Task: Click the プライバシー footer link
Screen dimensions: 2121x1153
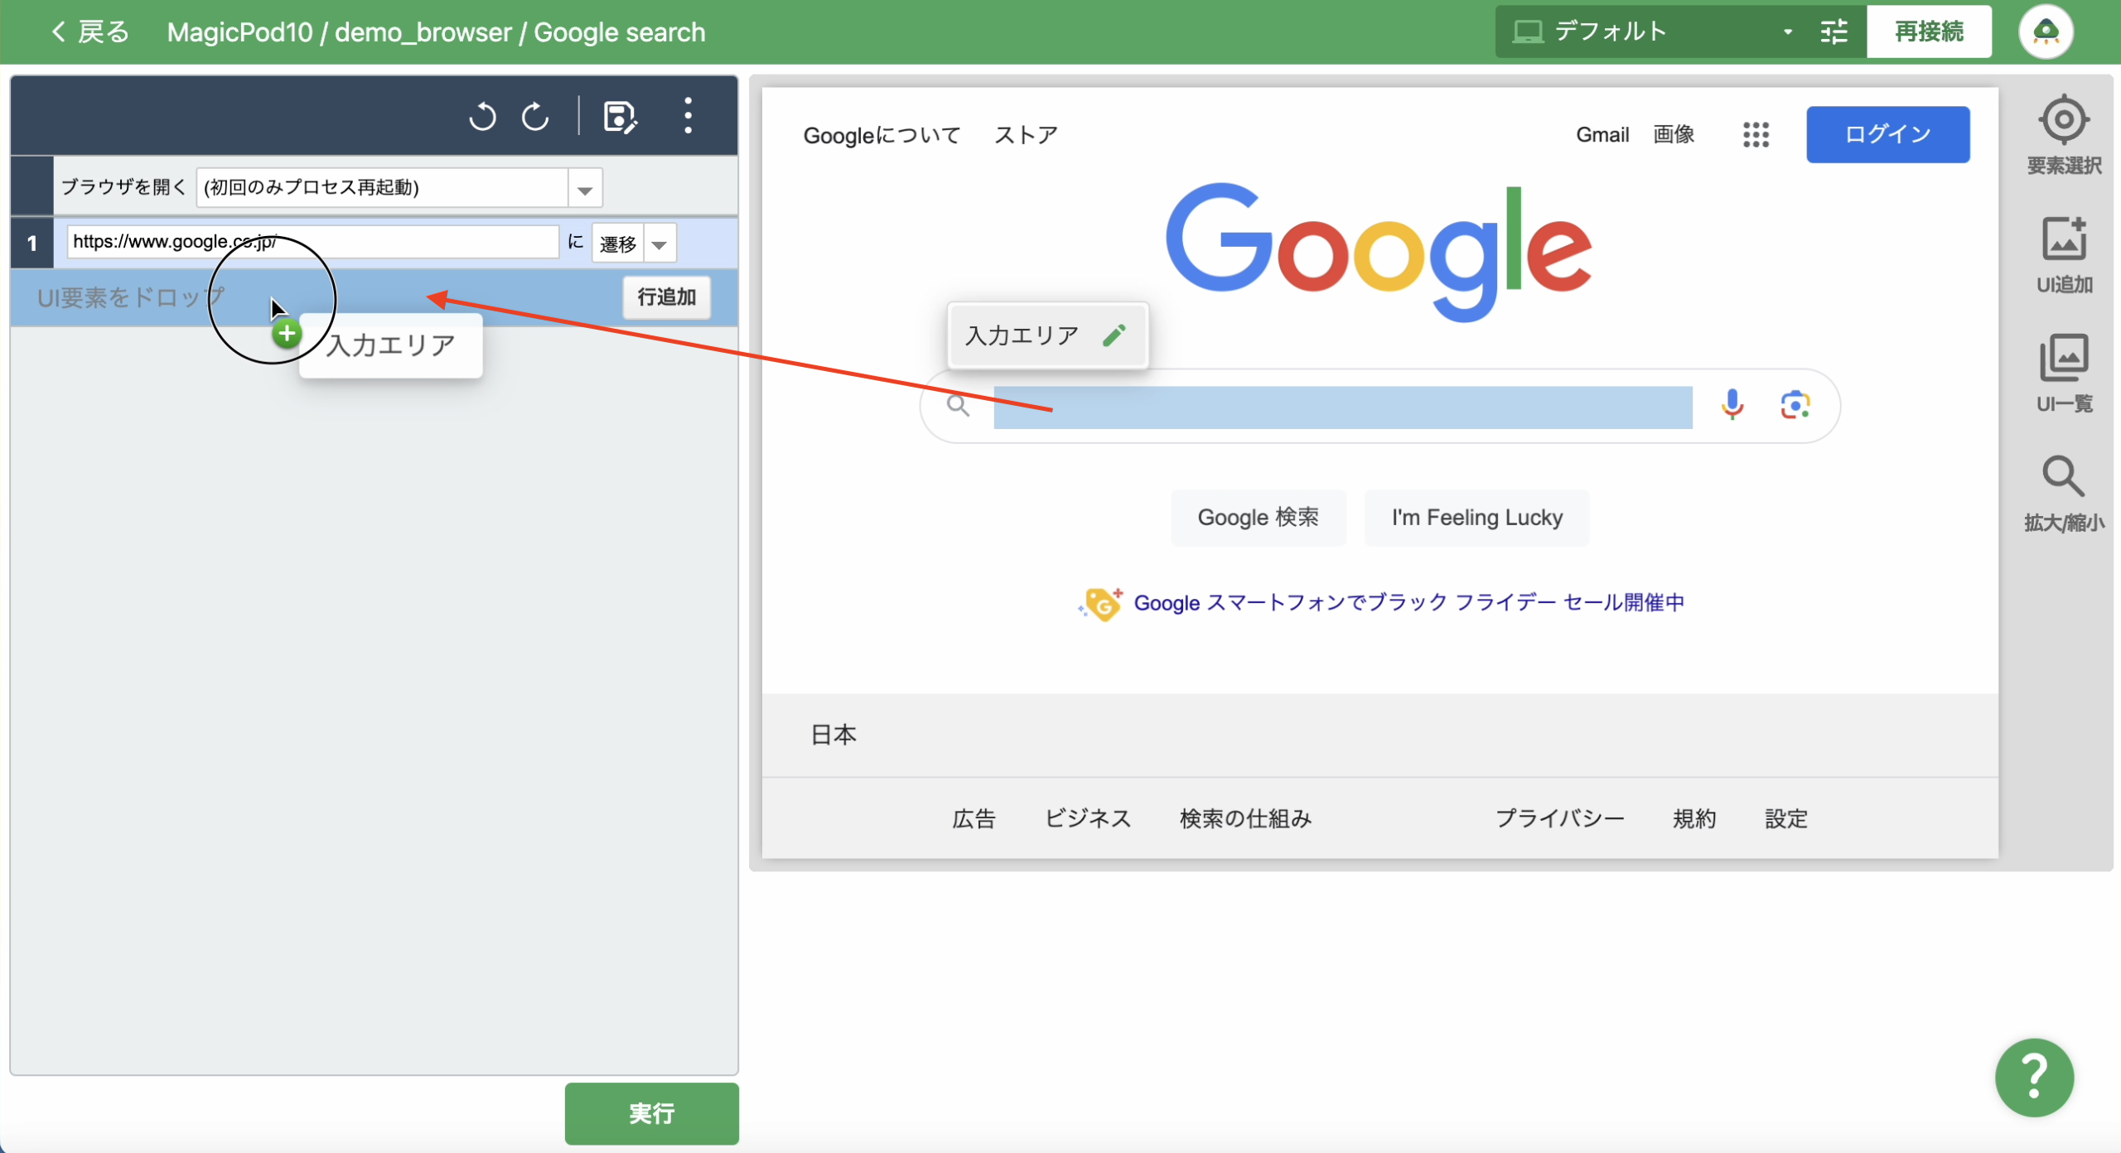Action: pos(1559,818)
